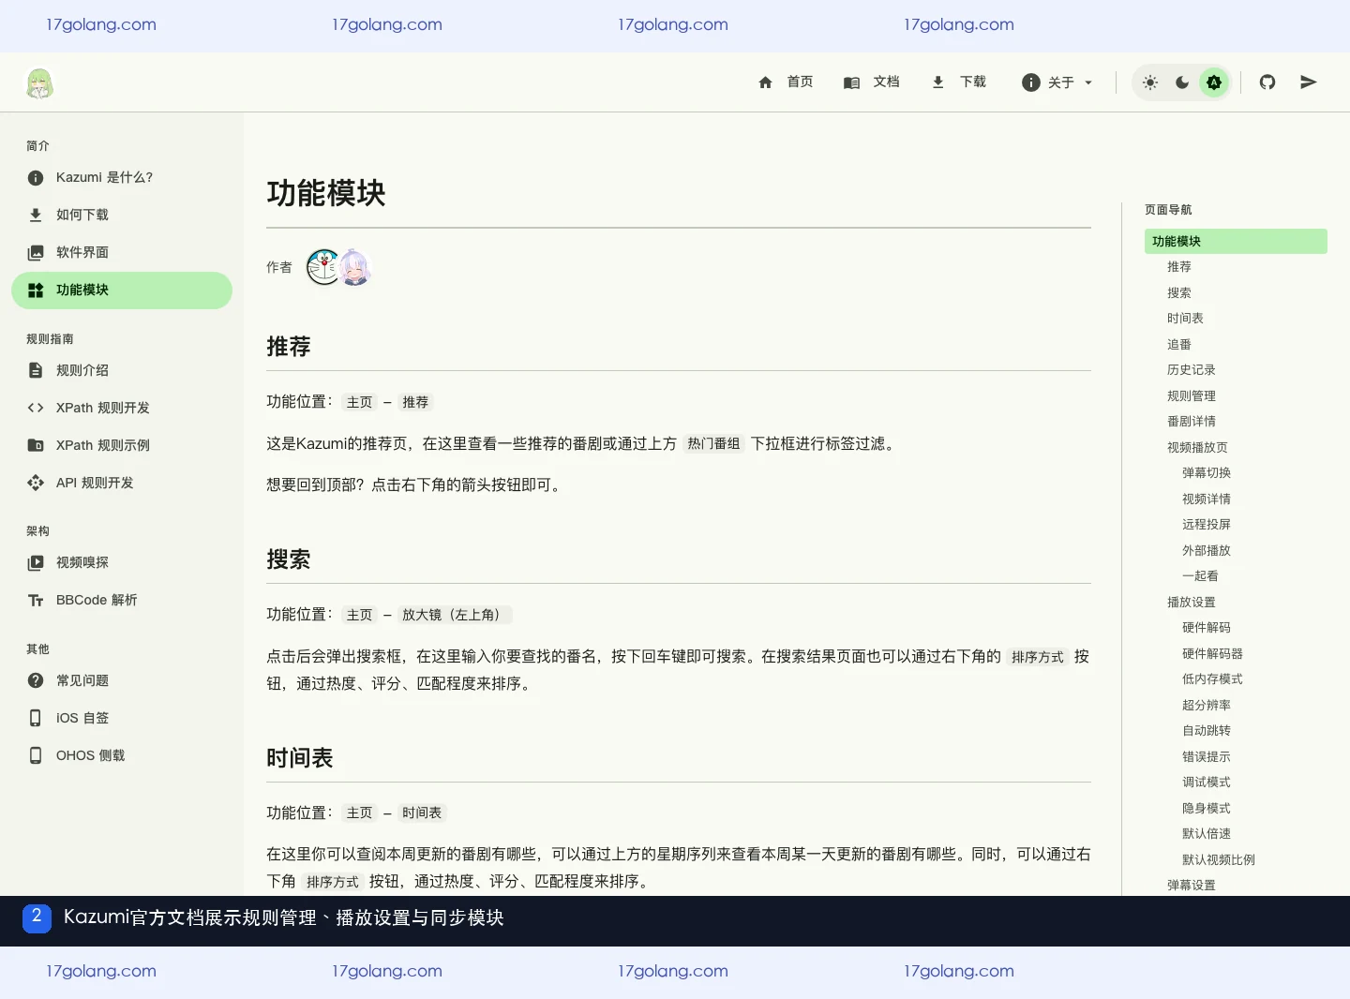The height and width of the screenshot is (999, 1350).
Task: Click download icon next to 如何下载
Action: click(x=36, y=215)
